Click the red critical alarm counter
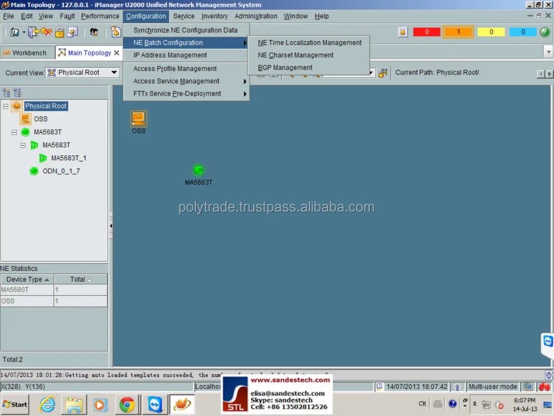The image size is (554, 416). click(x=427, y=32)
